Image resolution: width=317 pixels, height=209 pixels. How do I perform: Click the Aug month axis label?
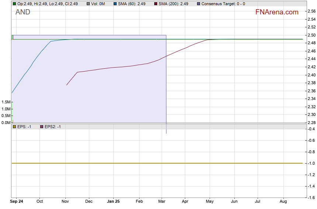tap(283, 202)
